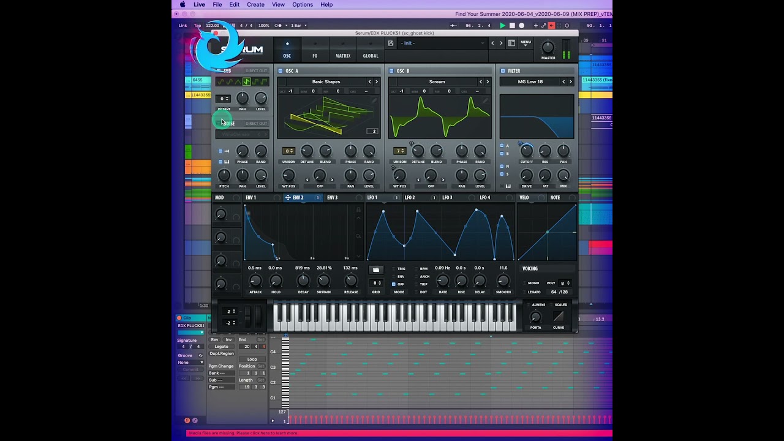
Task: Open the Create menu
Action: 255,4
